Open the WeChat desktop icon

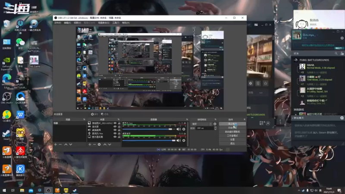click(x=20, y=44)
